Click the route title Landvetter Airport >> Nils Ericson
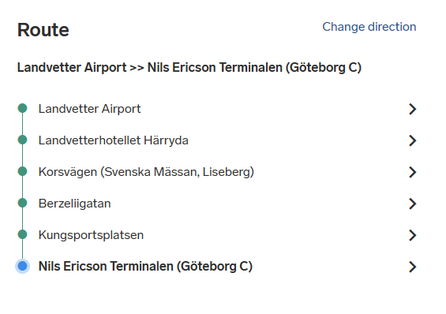Screen dimensions: 446x314 (x=189, y=68)
